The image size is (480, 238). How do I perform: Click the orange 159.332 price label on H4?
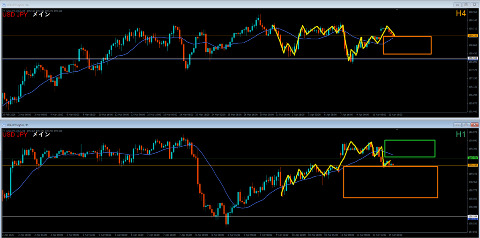point(472,36)
